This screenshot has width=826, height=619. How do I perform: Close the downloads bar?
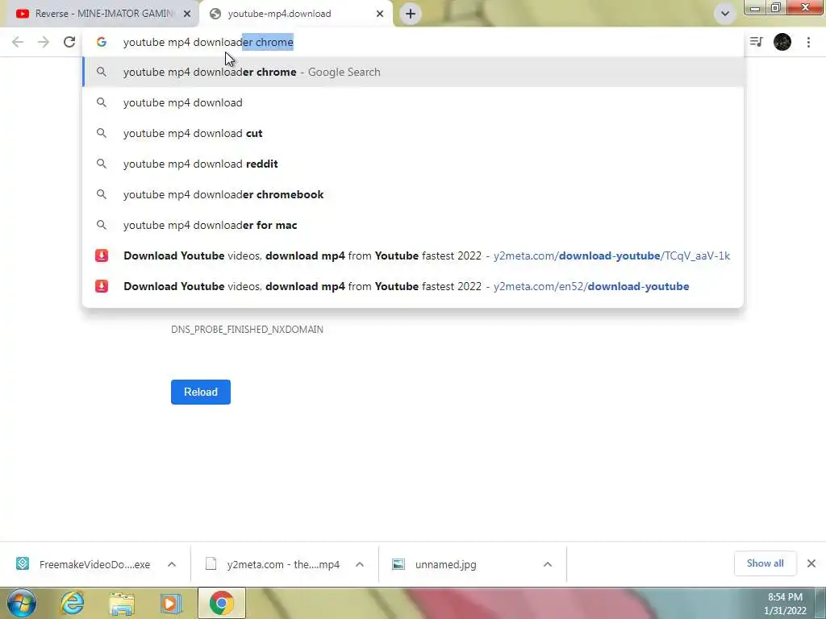pyautogui.click(x=811, y=563)
